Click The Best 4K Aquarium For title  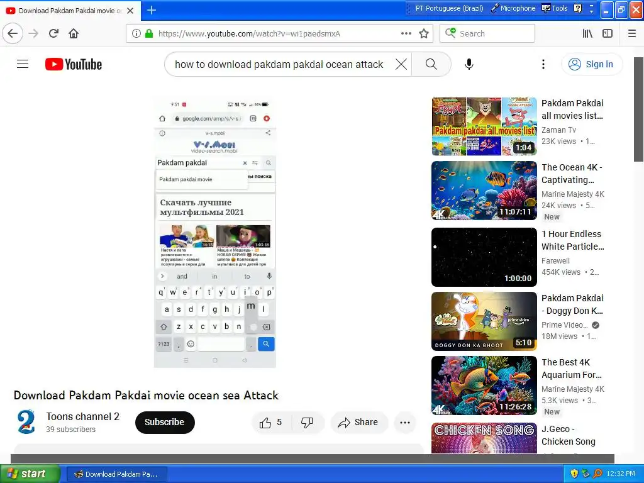pyautogui.click(x=572, y=369)
